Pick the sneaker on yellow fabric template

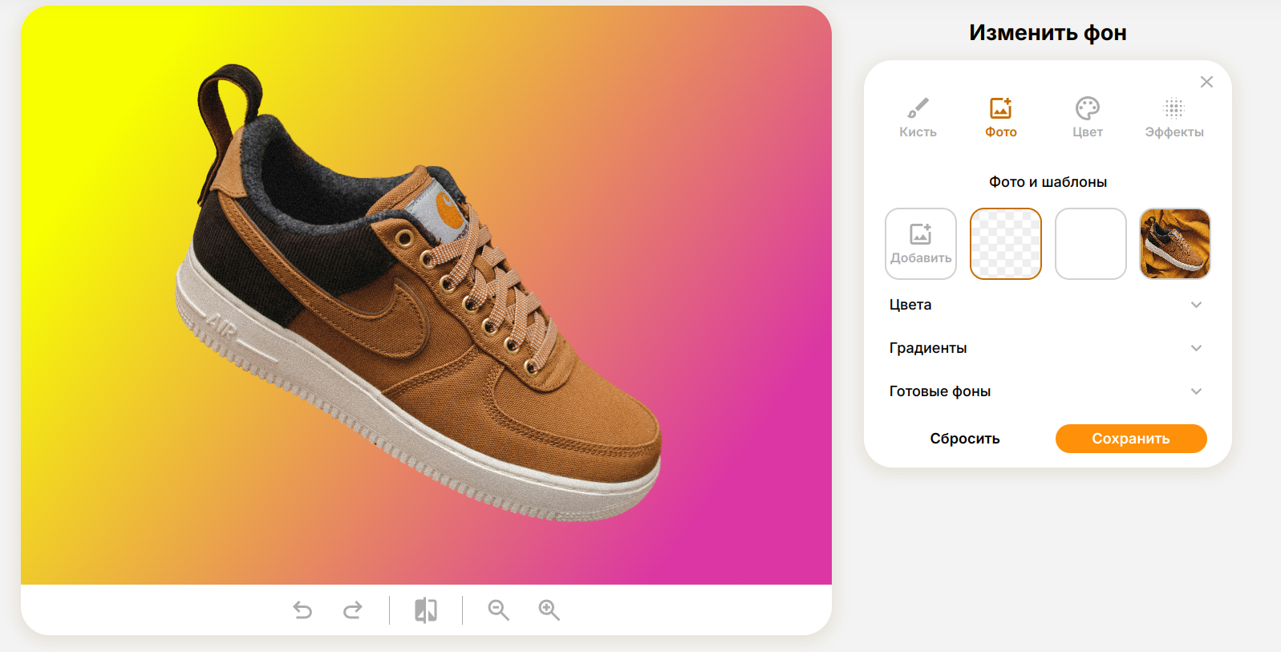coord(1175,244)
